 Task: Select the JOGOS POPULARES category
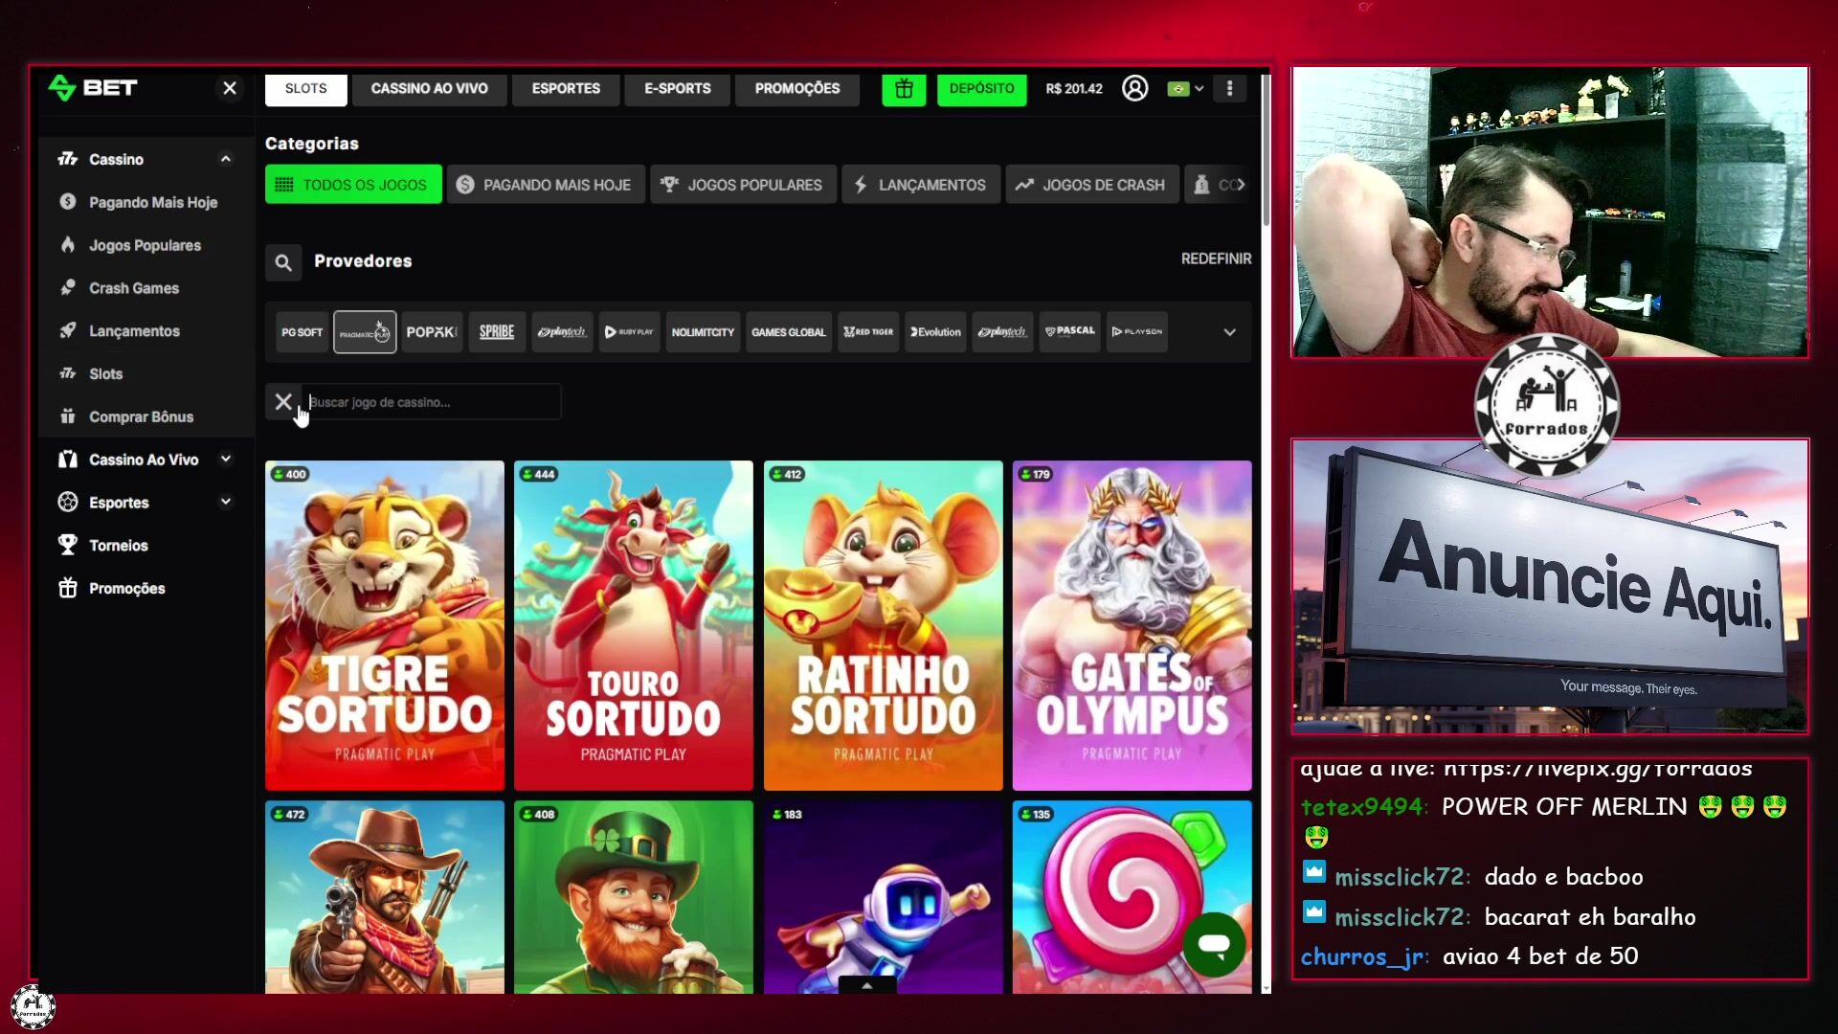coord(743,185)
